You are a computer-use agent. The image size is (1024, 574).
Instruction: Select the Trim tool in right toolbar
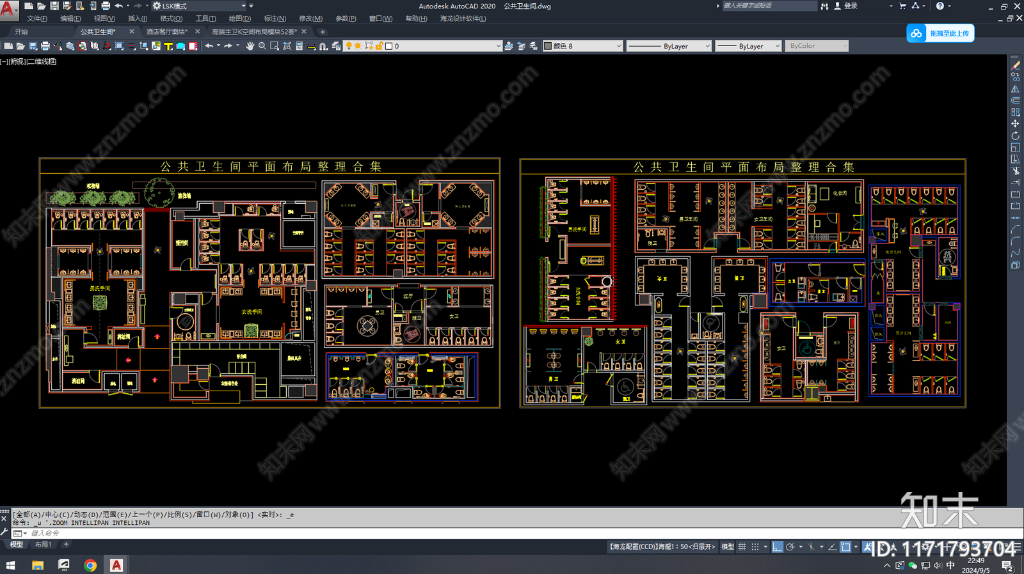(1016, 171)
